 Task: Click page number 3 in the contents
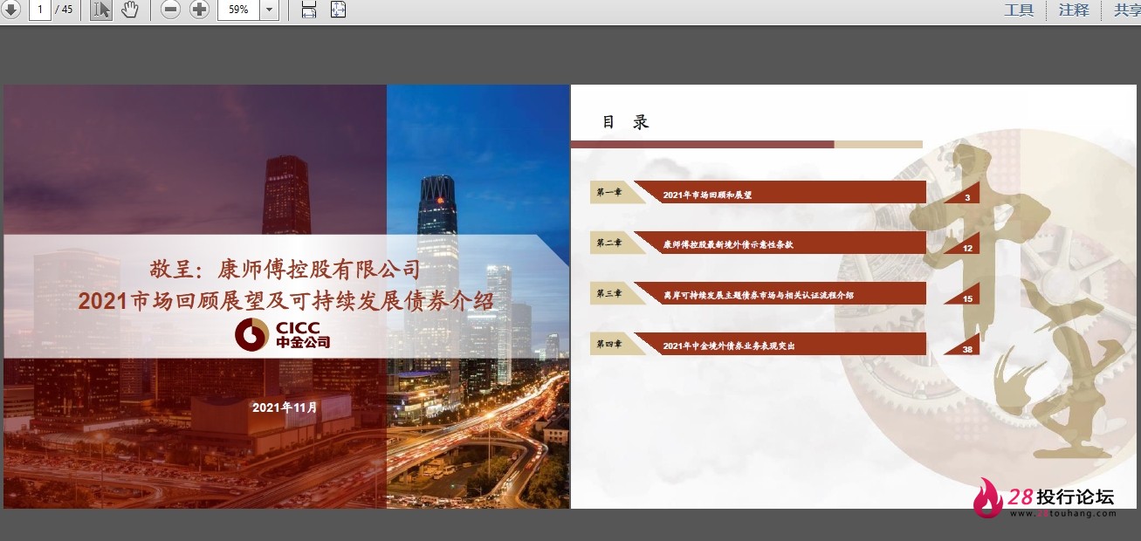tap(967, 198)
